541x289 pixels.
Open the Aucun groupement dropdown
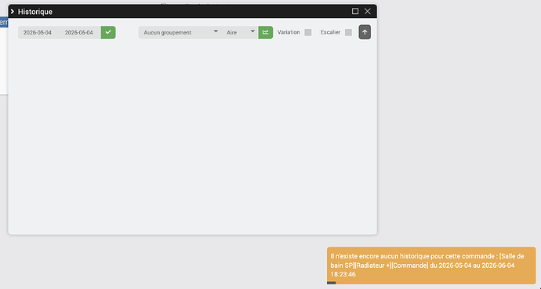click(x=180, y=32)
